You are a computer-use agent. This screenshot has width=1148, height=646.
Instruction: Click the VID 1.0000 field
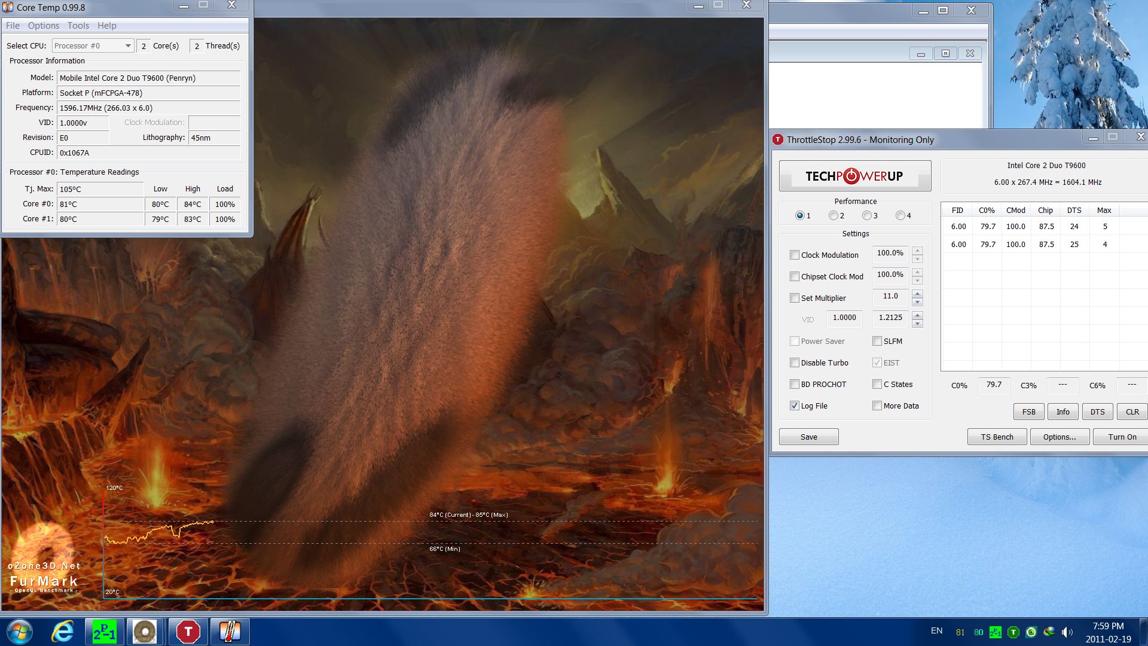(x=844, y=318)
